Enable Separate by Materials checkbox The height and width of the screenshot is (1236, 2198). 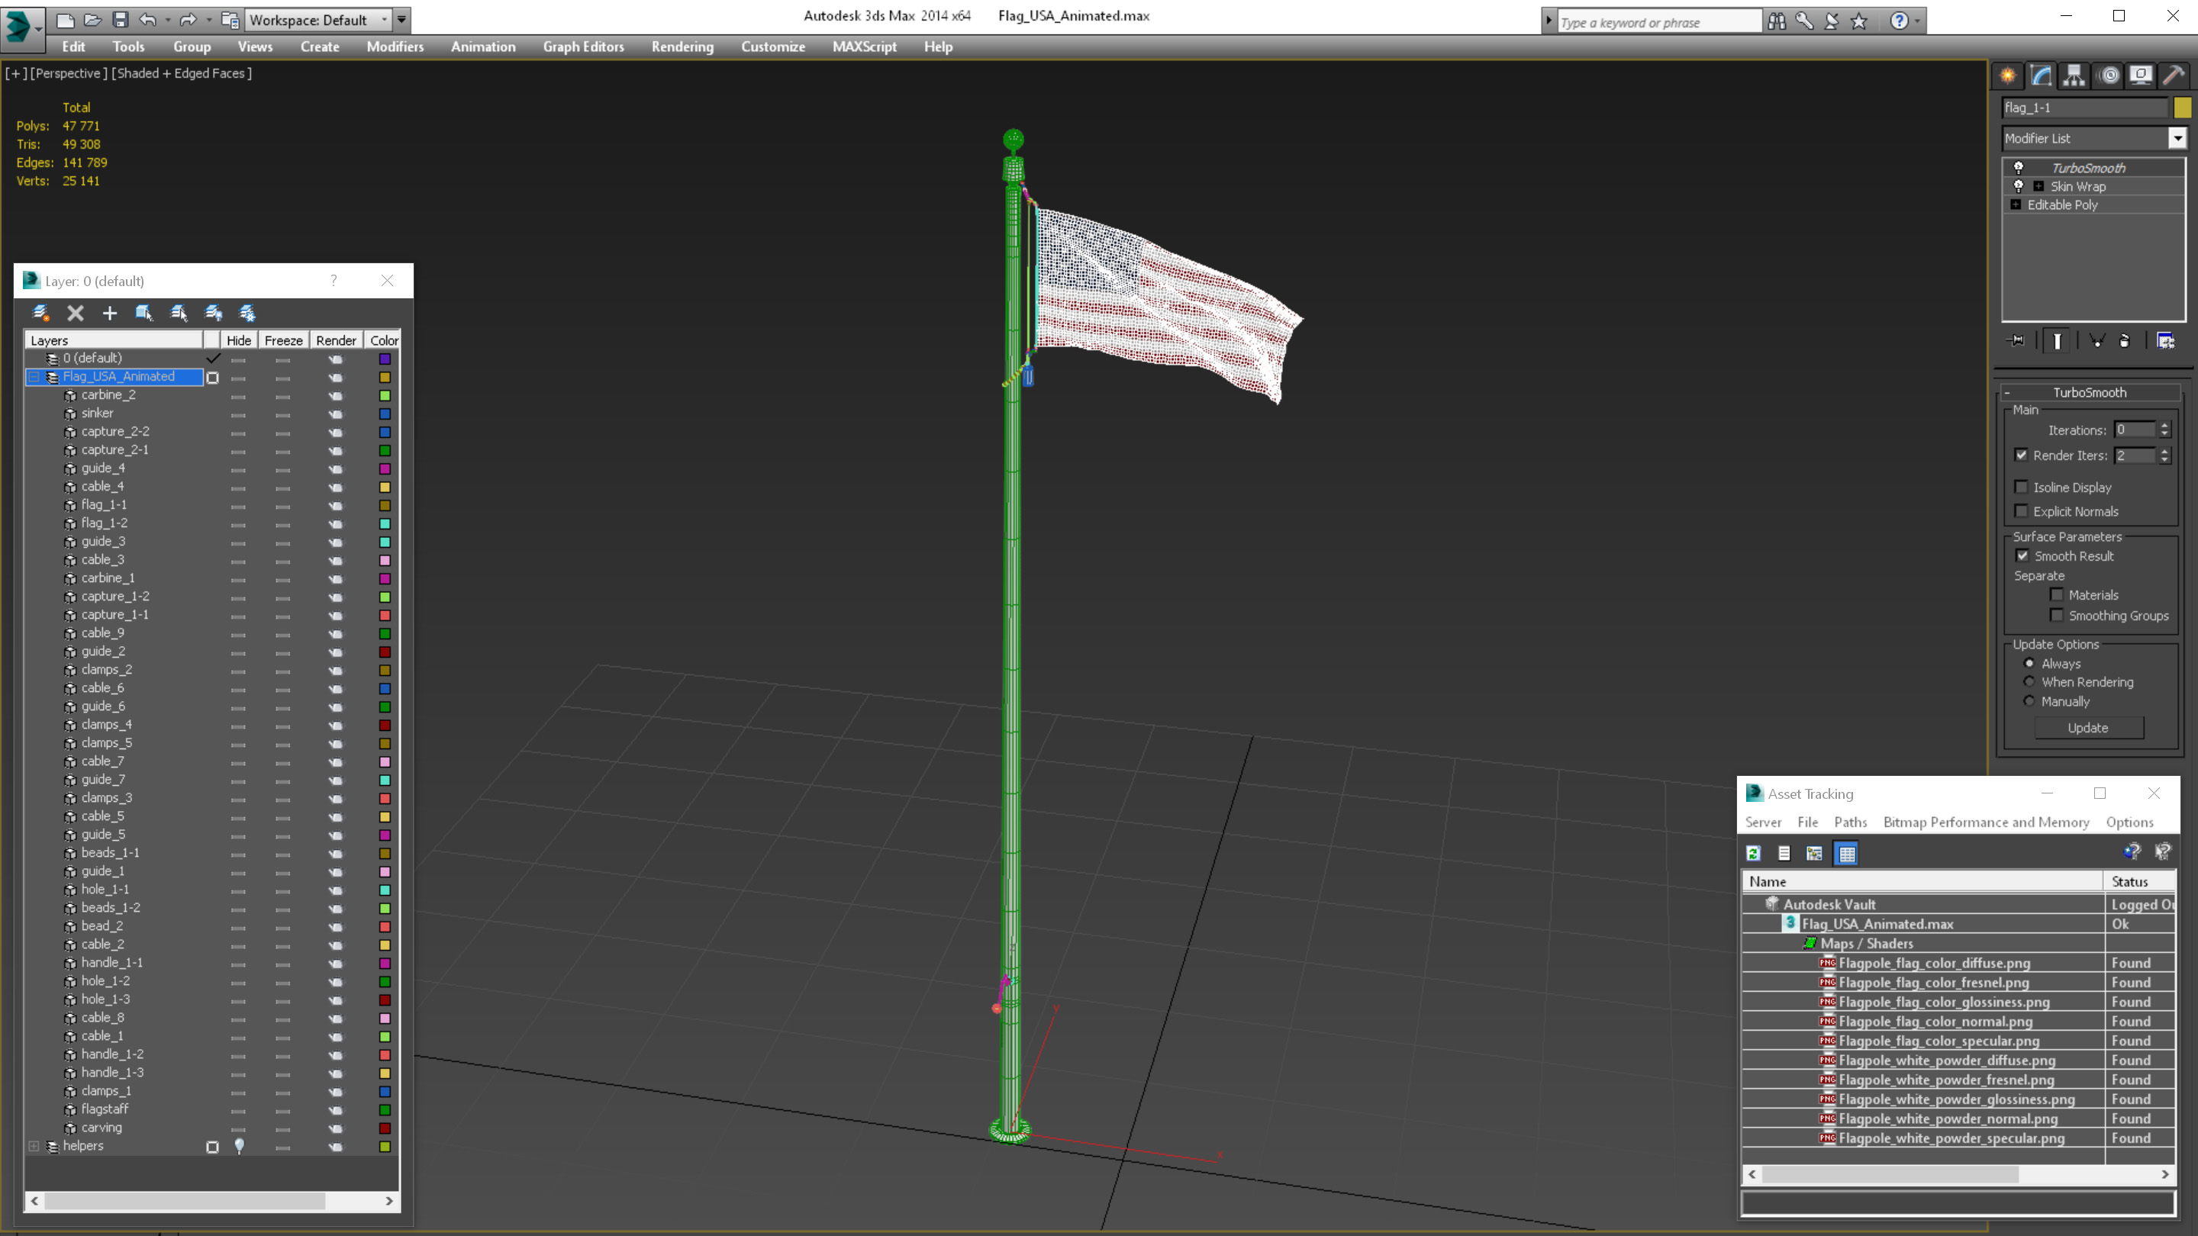click(2056, 594)
